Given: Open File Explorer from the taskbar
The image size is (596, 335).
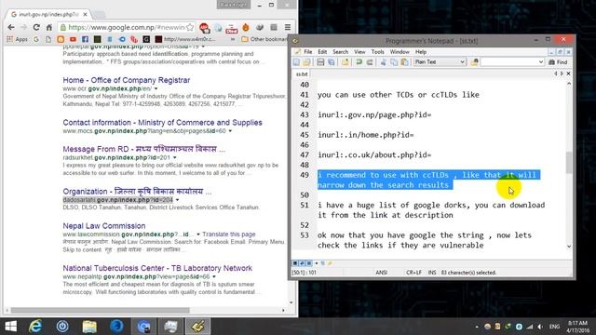Looking at the screenshot, I should (x=89, y=327).
